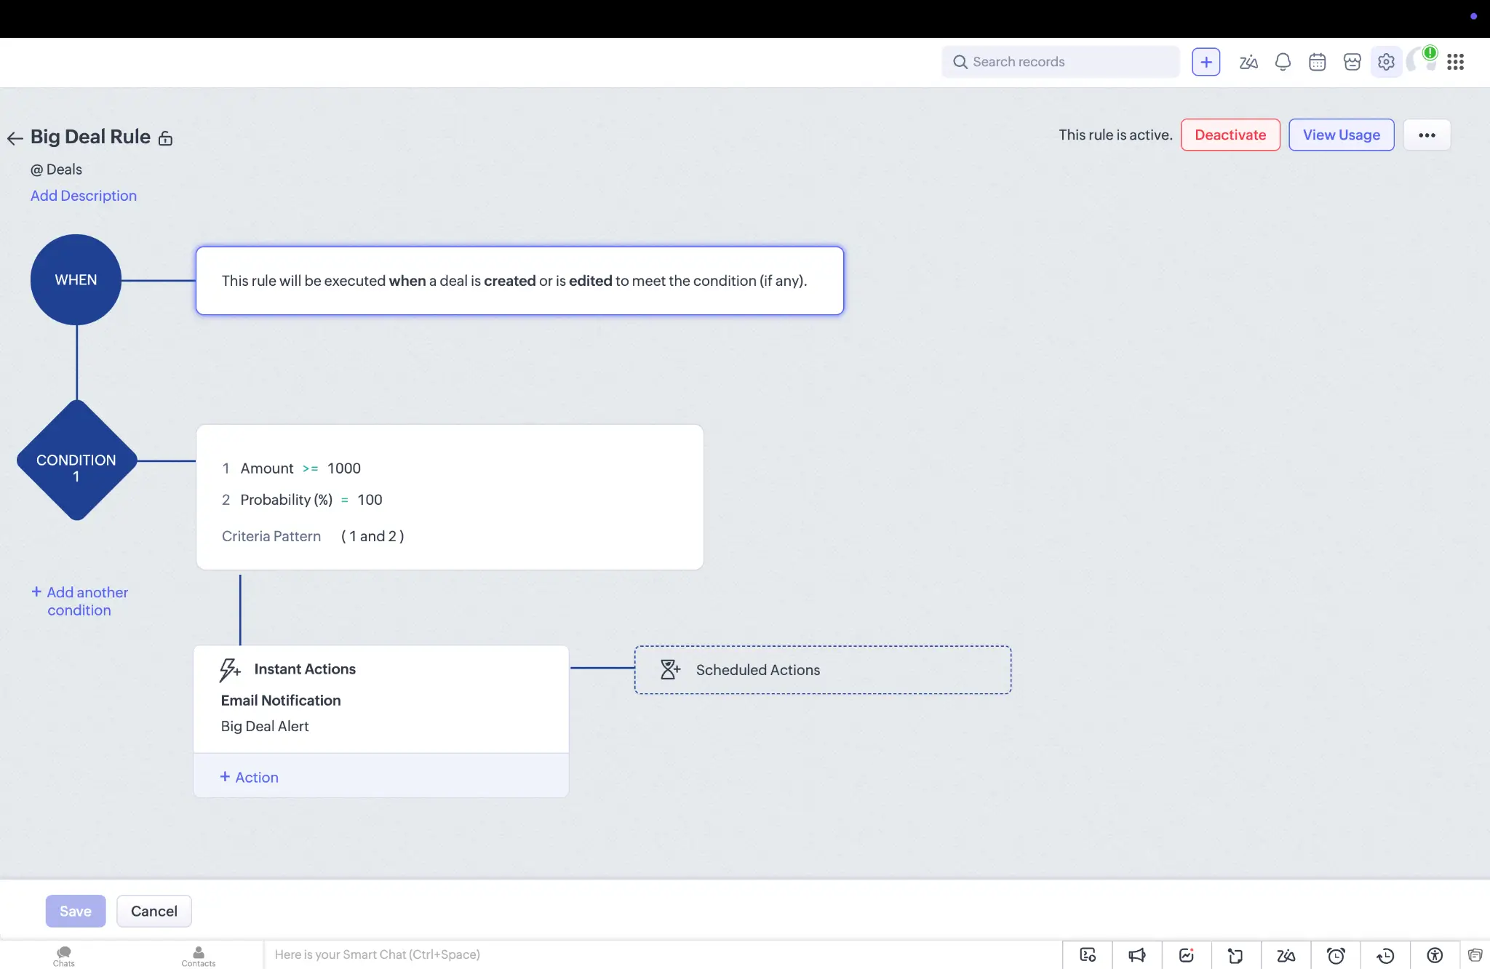Switch to the Chats panel
This screenshot has height=969, width=1490.
[63, 955]
